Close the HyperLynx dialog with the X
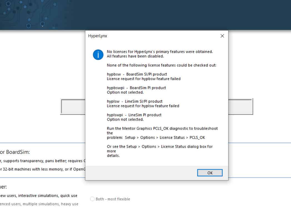The width and height of the screenshot is (291, 208). click(222, 36)
